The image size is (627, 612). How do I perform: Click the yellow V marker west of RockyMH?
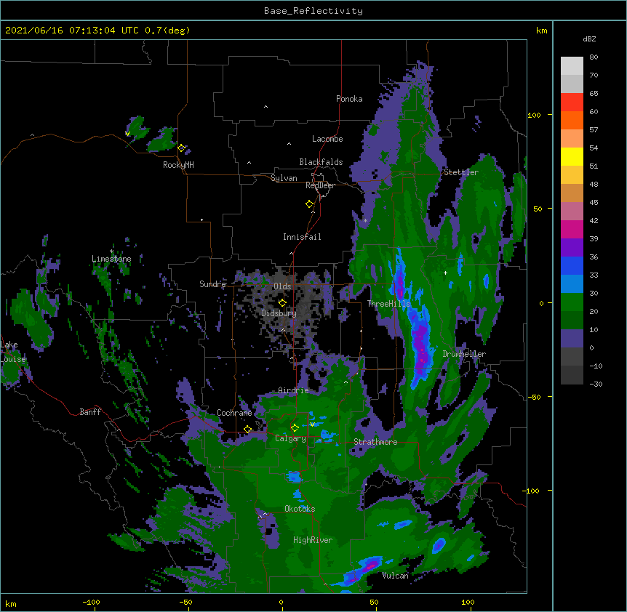pyautogui.click(x=127, y=134)
